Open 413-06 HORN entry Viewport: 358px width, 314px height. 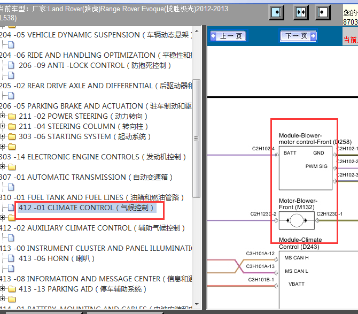57,259
